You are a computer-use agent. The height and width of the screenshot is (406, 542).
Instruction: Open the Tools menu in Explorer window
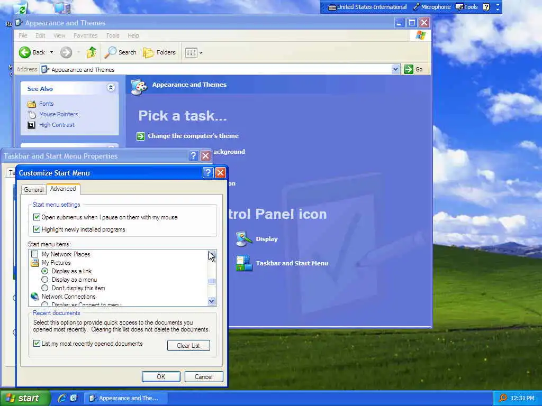[x=113, y=35]
